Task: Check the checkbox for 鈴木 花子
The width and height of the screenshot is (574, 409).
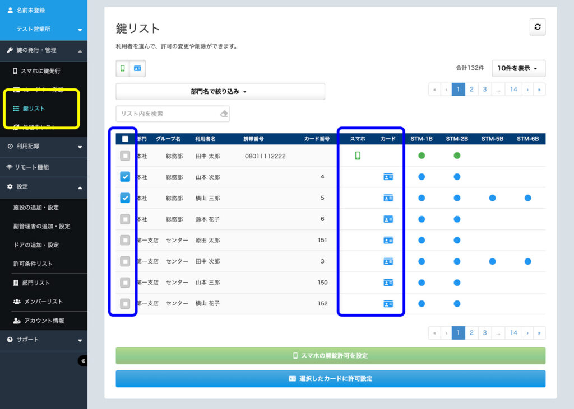Action: [125, 219]
